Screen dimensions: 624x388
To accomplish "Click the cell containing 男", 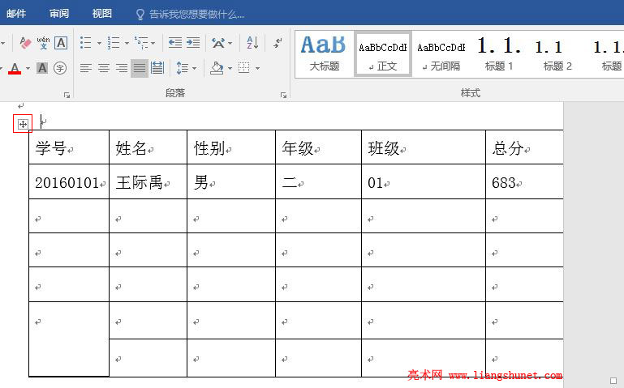I will pyautogui.click(x=231, y=181).
